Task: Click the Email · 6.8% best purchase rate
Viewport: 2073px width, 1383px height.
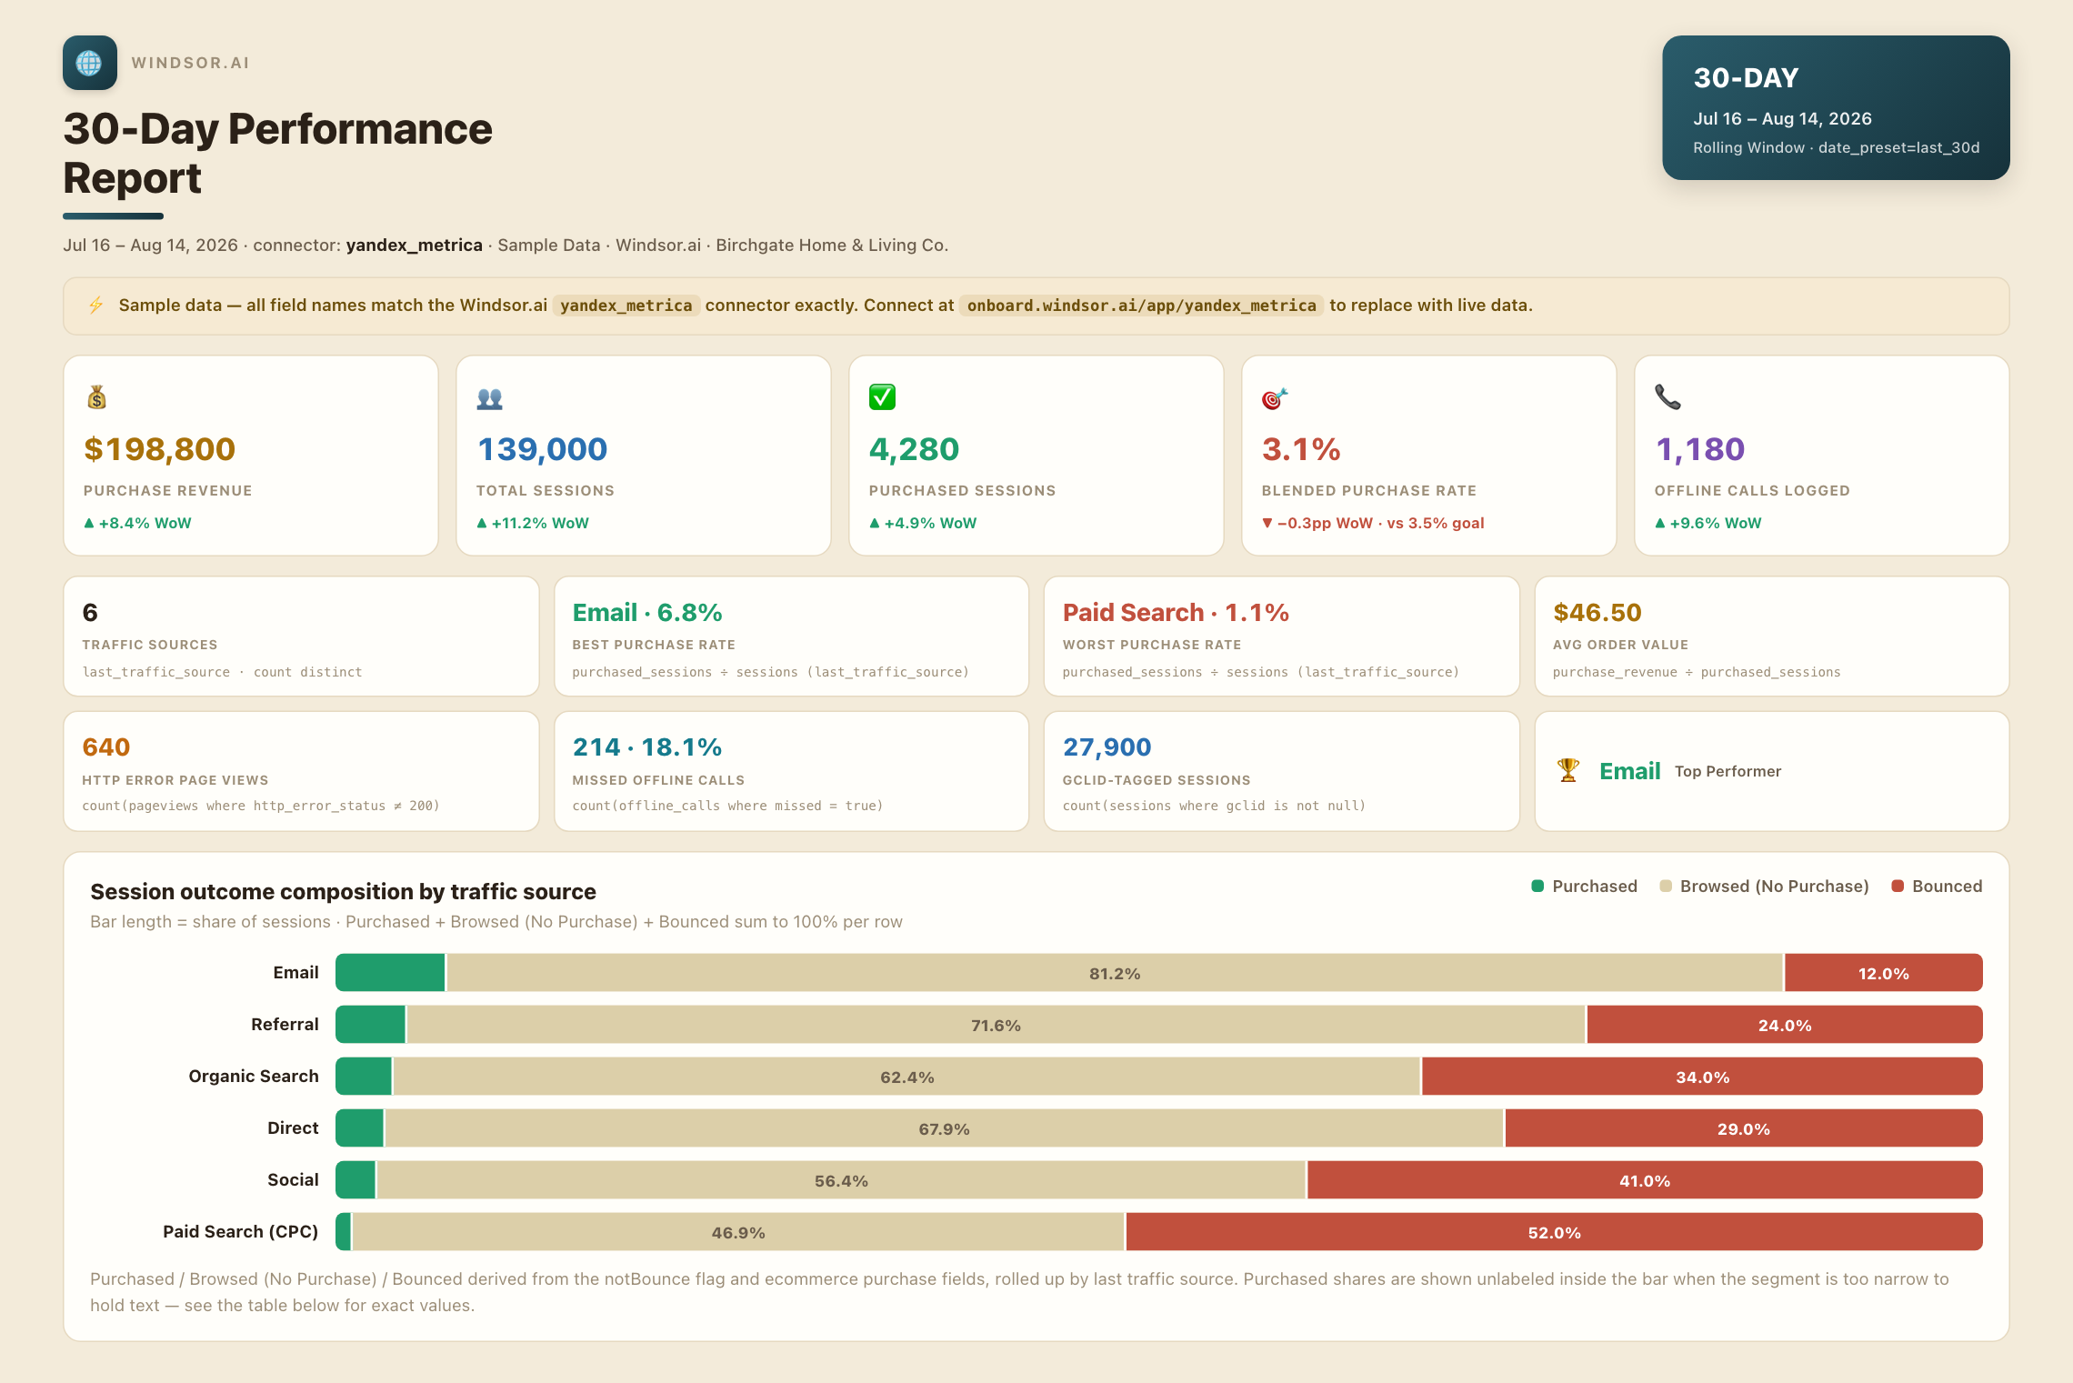Action: coord(647,613)
